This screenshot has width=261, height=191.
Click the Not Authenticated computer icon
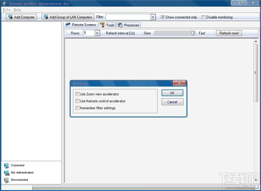pos(7,173)
